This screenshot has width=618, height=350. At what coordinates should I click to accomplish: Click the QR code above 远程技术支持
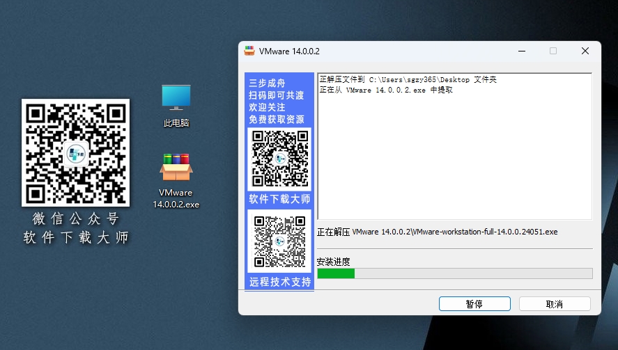pyautogui.click(x=279, y=241)
